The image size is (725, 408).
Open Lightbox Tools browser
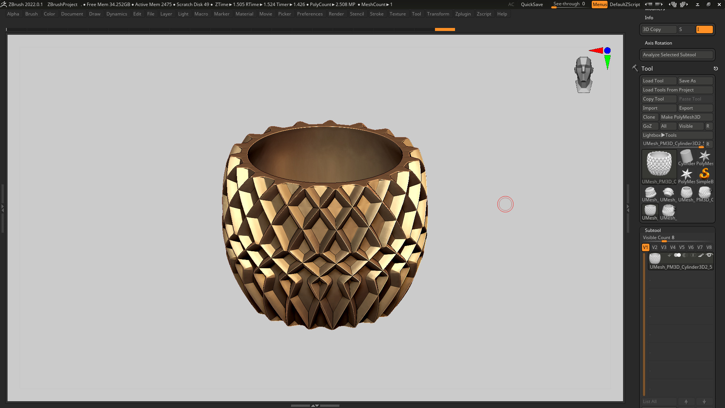pyautogui.click(x=677, y=135)
